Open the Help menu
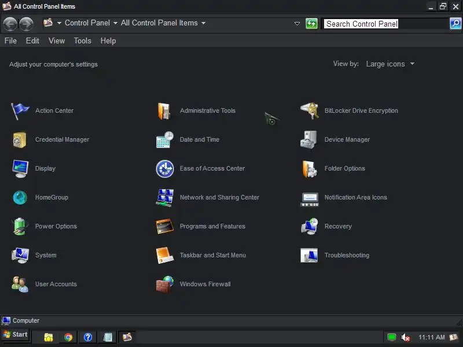 click(x=108, y=40)
